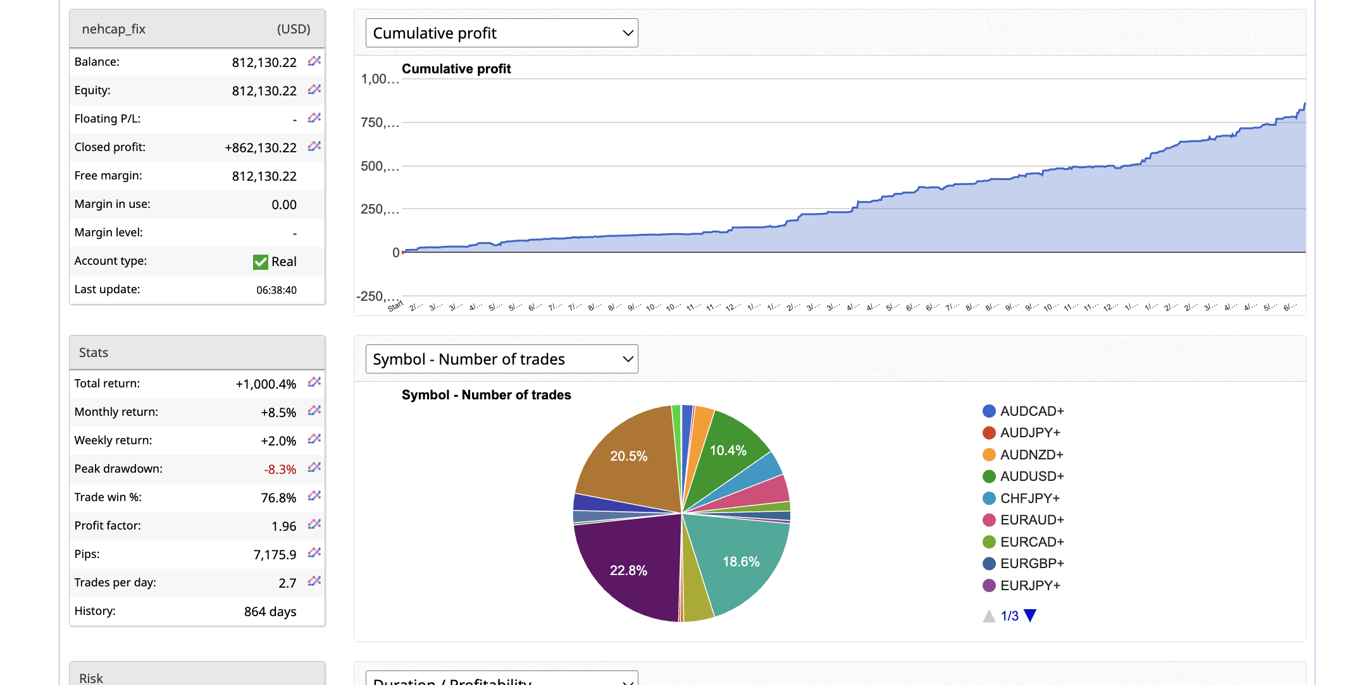Viewport: 1354px width, 685px height.
Task: Click previous legend page up arrow
Action: click(x=989, y=616)
